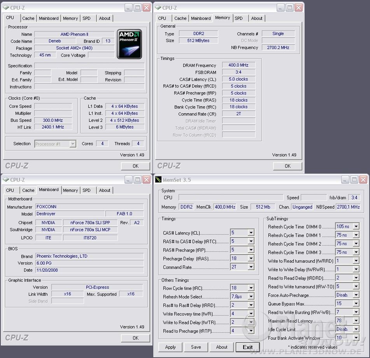Open the CAS# Latency (tCL) dropdown
370x358 pixels.
[251, 233]
